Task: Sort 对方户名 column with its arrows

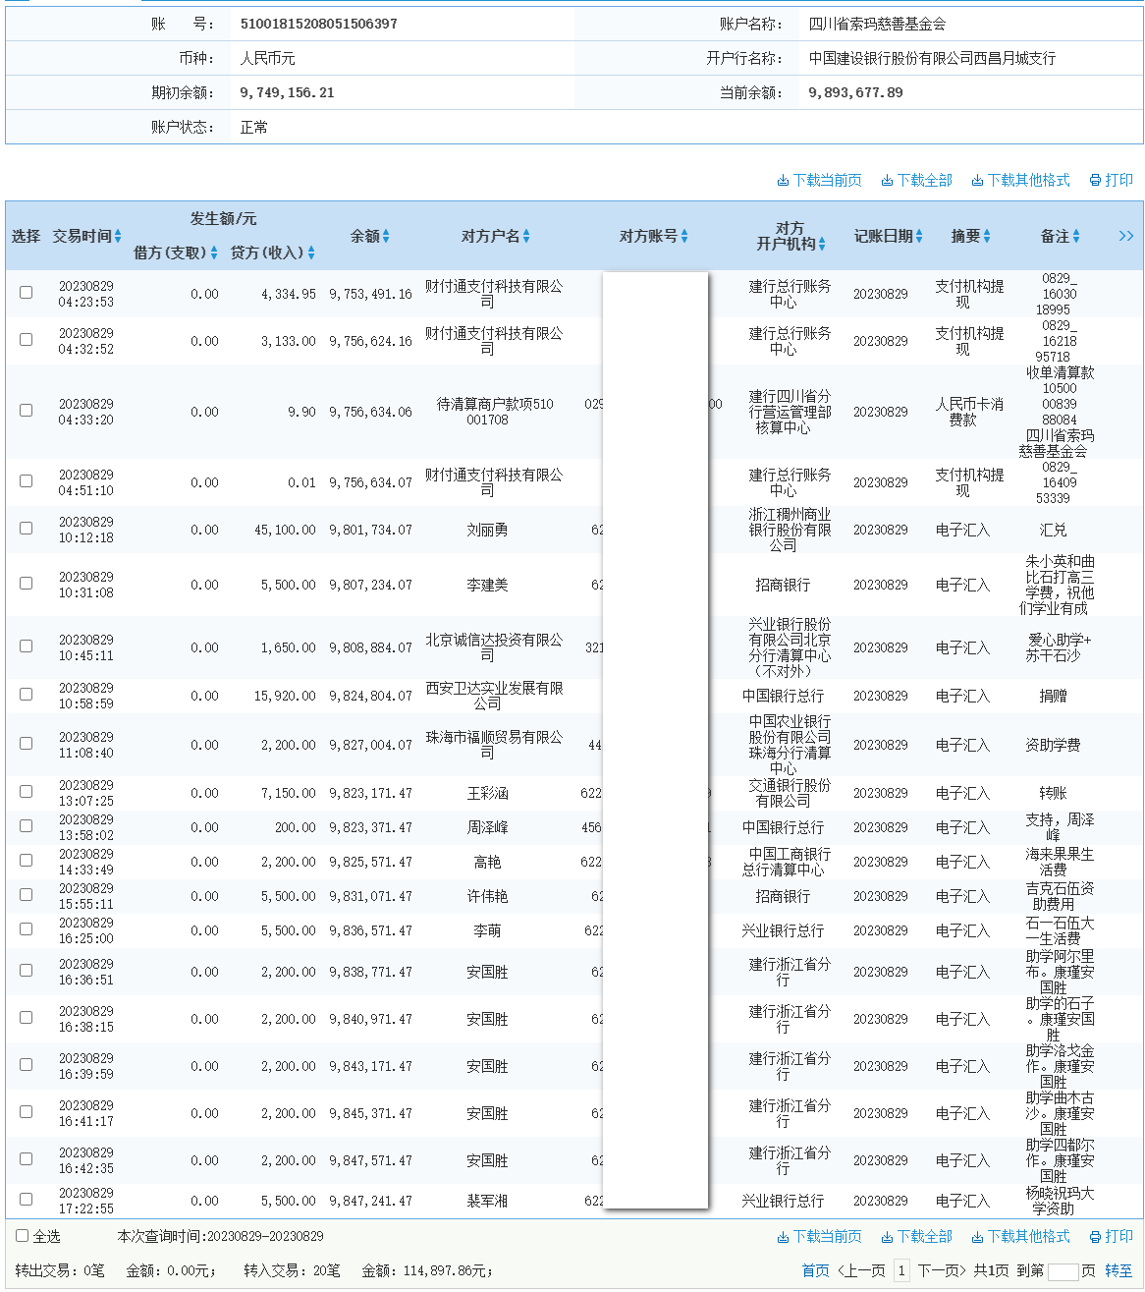Action: tap(526, 236)
